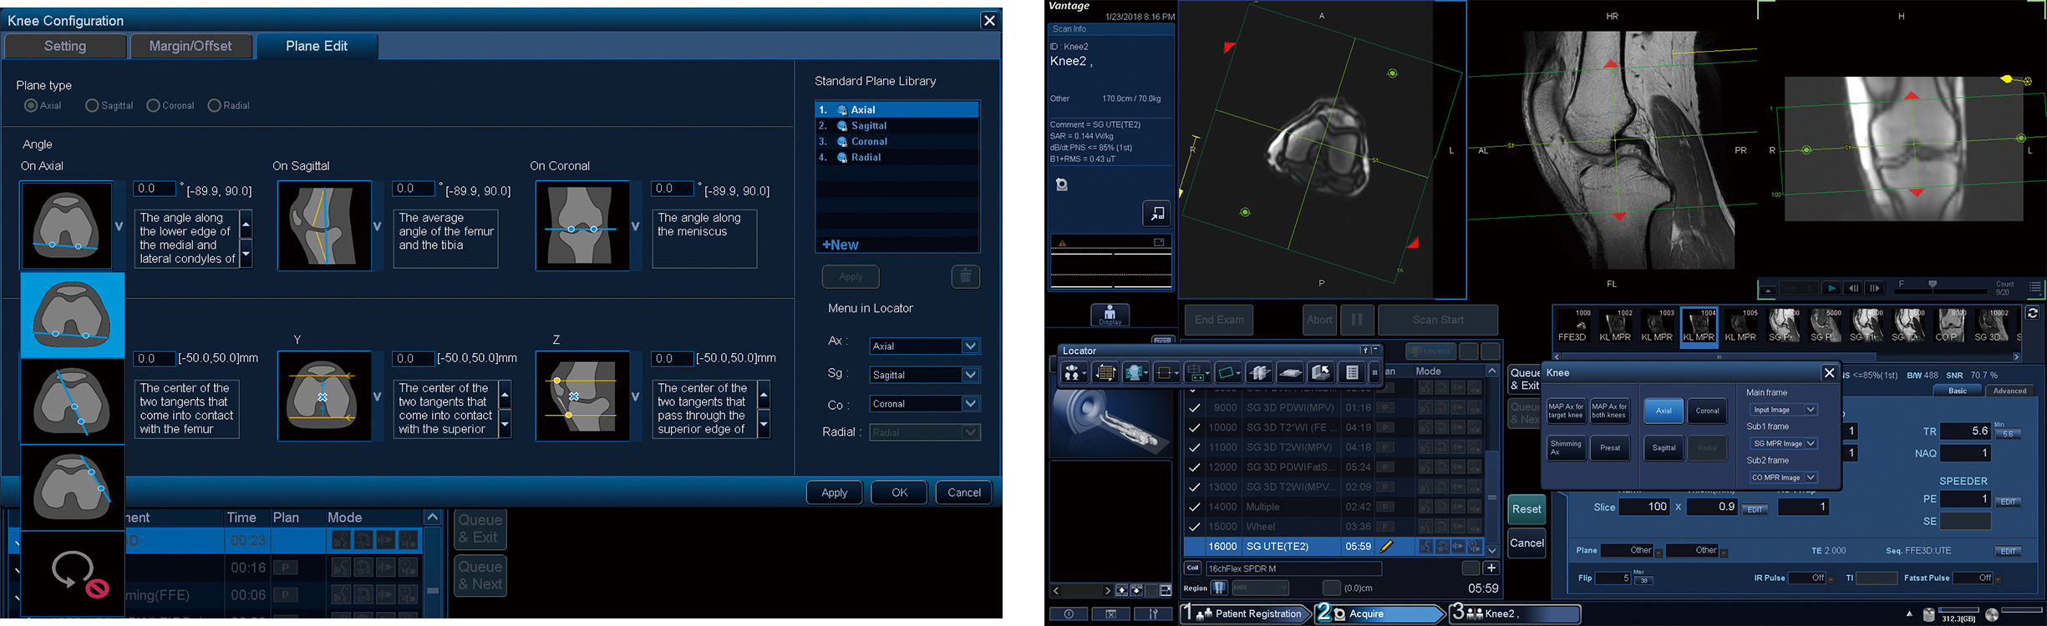Toggle Sagittal plane in Knee panel
2047x626 pixels.
pos(1664,448)
